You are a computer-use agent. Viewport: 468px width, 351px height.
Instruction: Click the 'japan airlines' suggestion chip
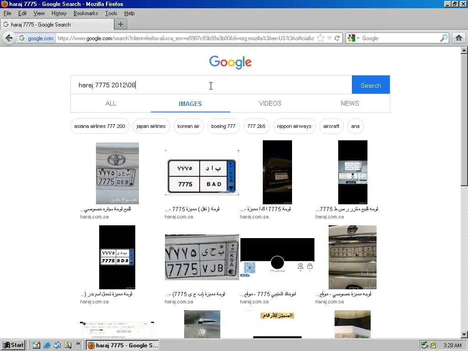click(151, 126)
